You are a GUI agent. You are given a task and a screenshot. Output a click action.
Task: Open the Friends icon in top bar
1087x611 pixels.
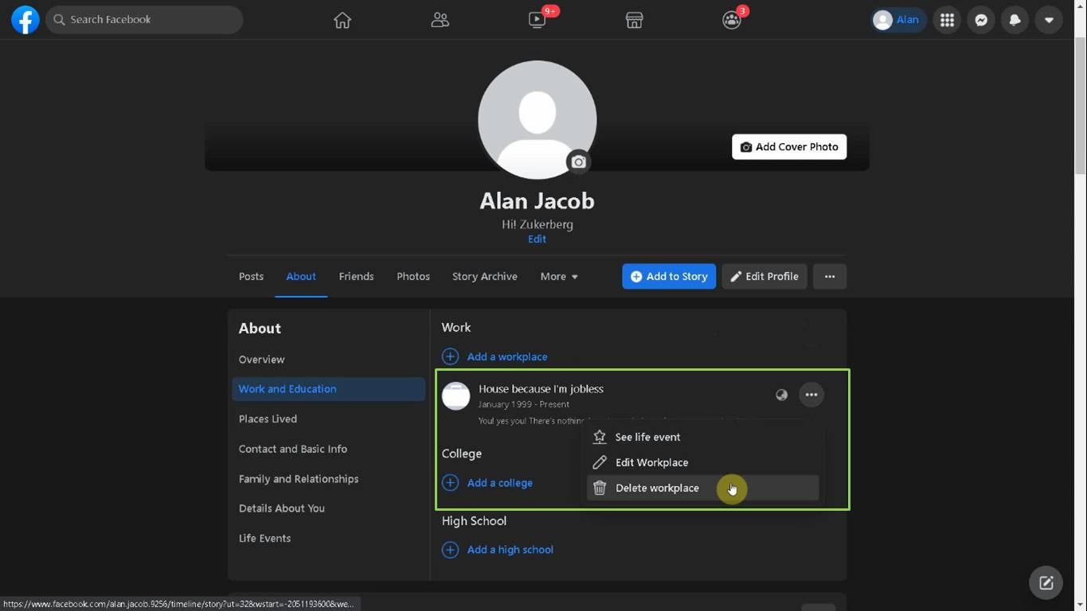click(440, 20)
